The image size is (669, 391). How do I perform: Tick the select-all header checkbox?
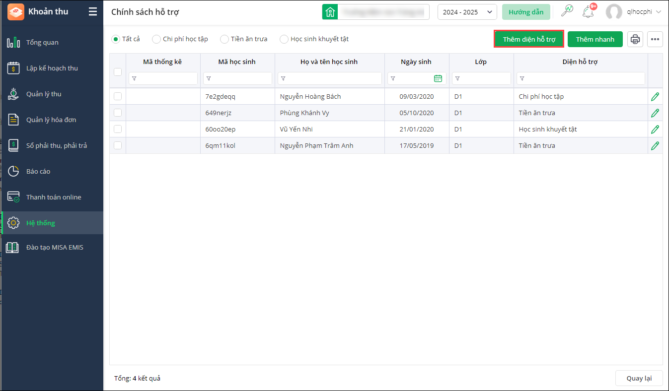pyautogui.click(x=118, y=72)
